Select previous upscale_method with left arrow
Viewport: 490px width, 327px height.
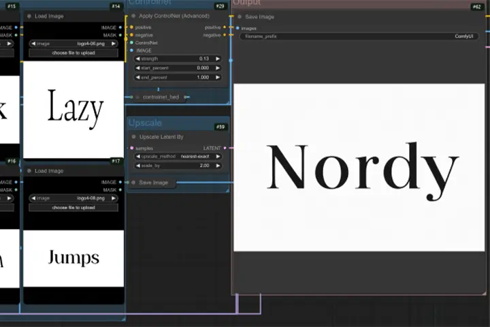click(x=137, y=156)
